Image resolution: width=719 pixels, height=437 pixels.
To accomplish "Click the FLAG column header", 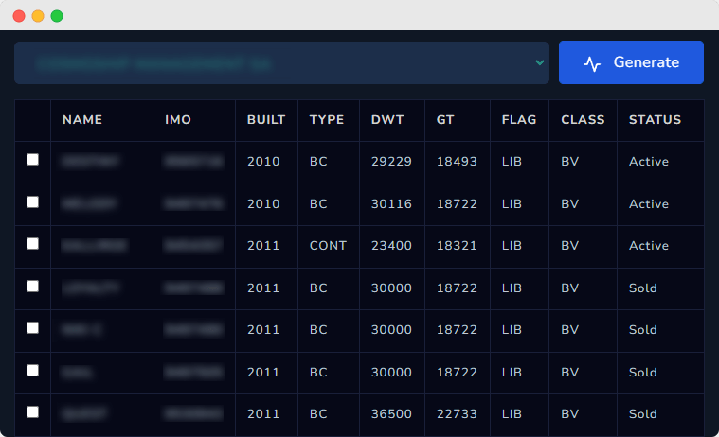I will 519,120.
